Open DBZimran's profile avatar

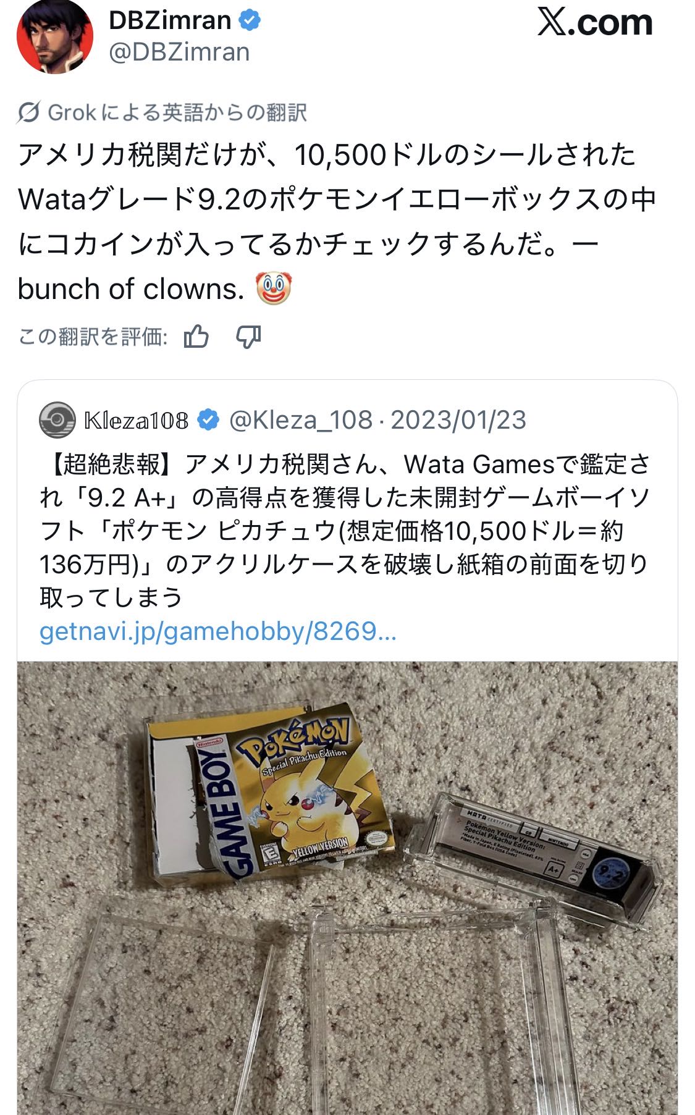pos(54,35)
